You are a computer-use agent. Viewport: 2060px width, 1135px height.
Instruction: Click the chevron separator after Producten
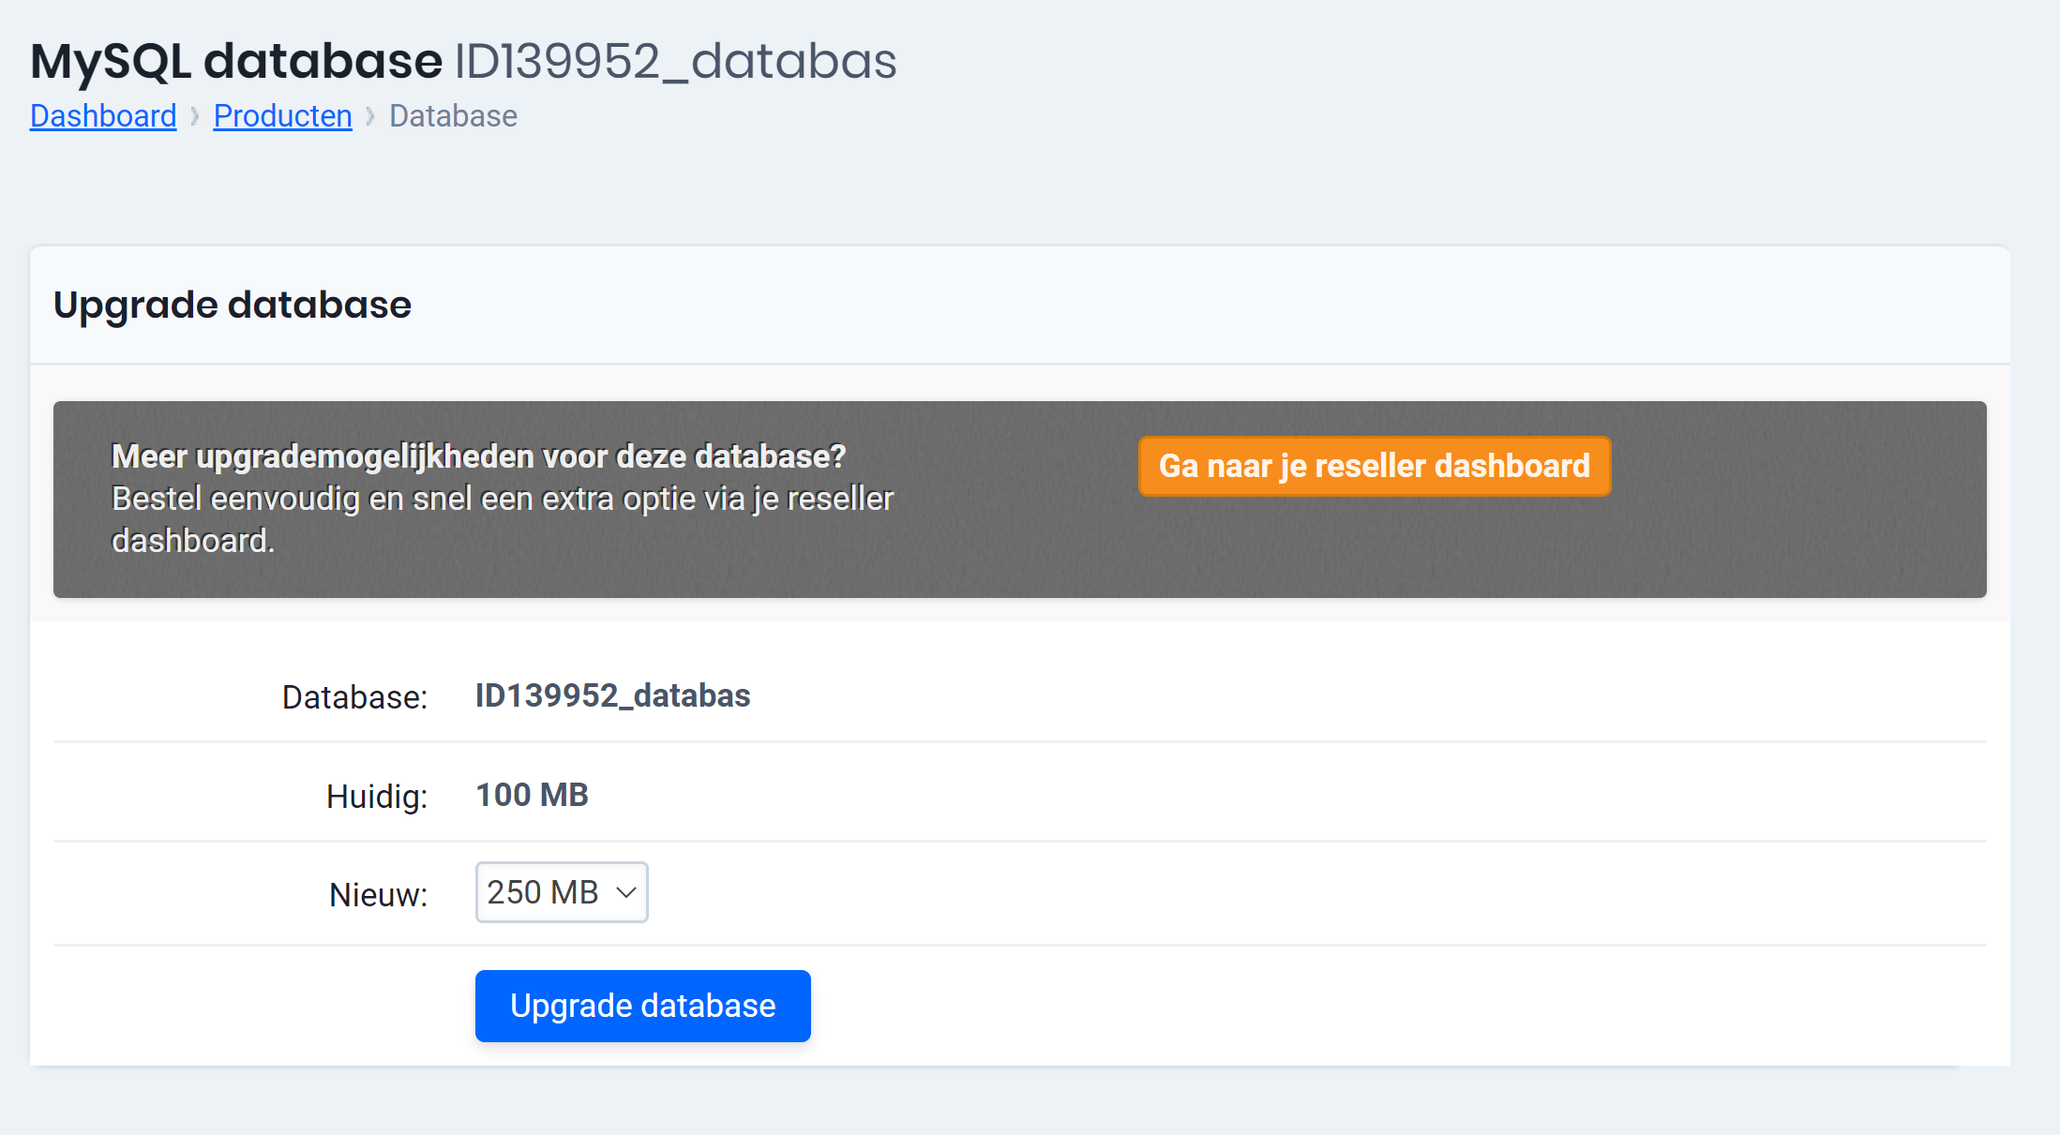click(369, 115)
